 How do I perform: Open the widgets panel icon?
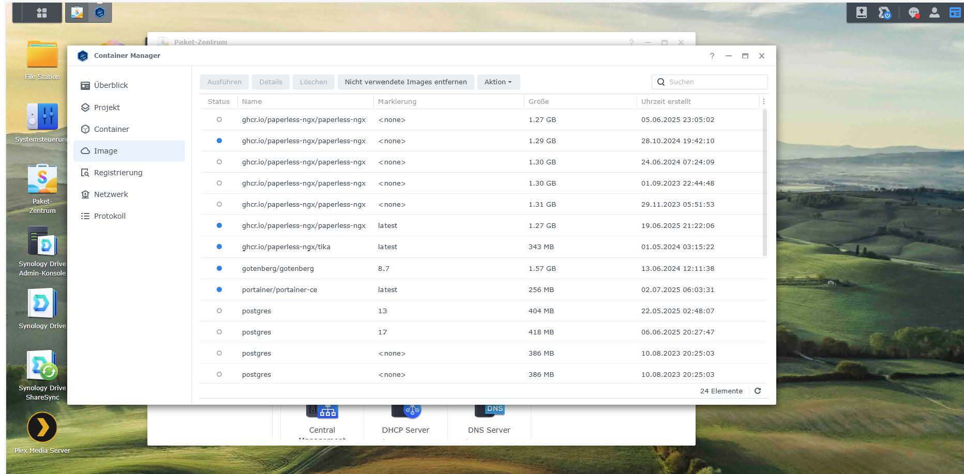point(955,12)
